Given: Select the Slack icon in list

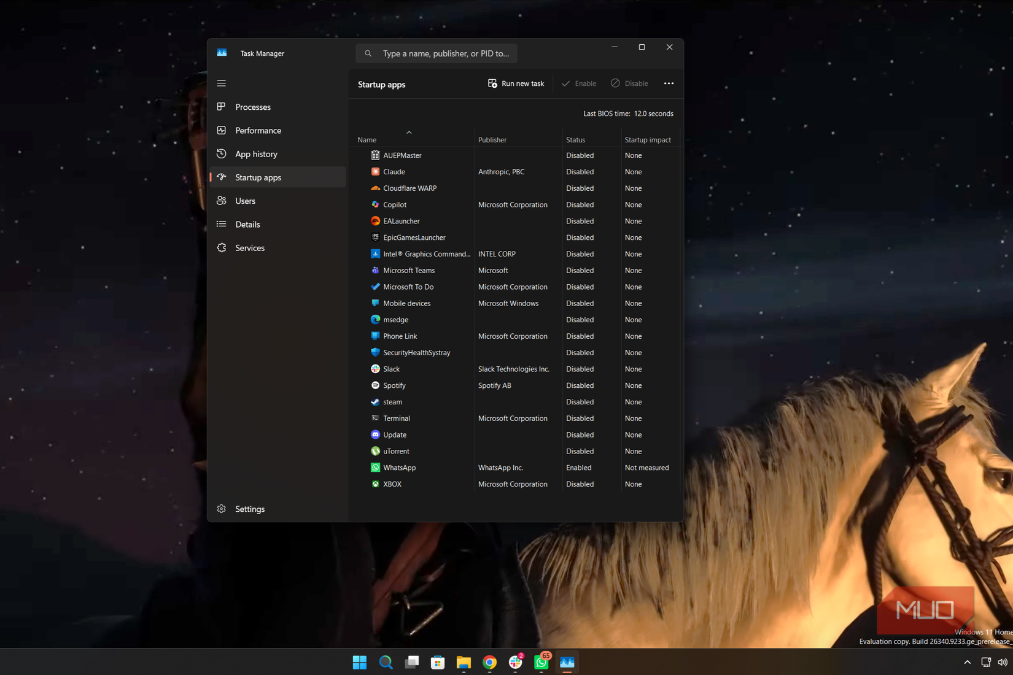Looking at the screenshot, I should tap(375, 369).
